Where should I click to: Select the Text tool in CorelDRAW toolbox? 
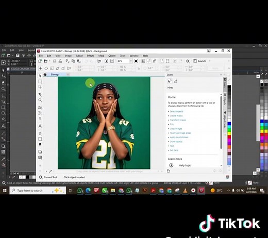pyautogui.click(x=3, y=126)
